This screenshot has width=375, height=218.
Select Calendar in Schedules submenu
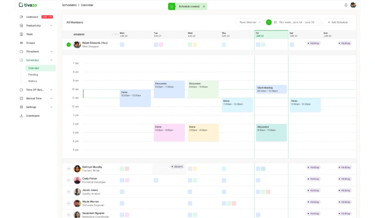tap(41, 68)
